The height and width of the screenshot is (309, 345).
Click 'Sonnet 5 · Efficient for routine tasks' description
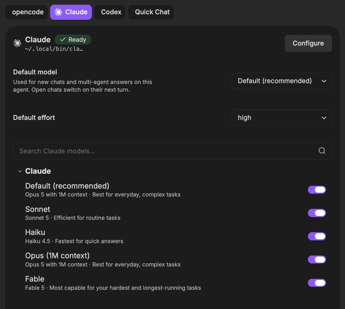[73, 218]
